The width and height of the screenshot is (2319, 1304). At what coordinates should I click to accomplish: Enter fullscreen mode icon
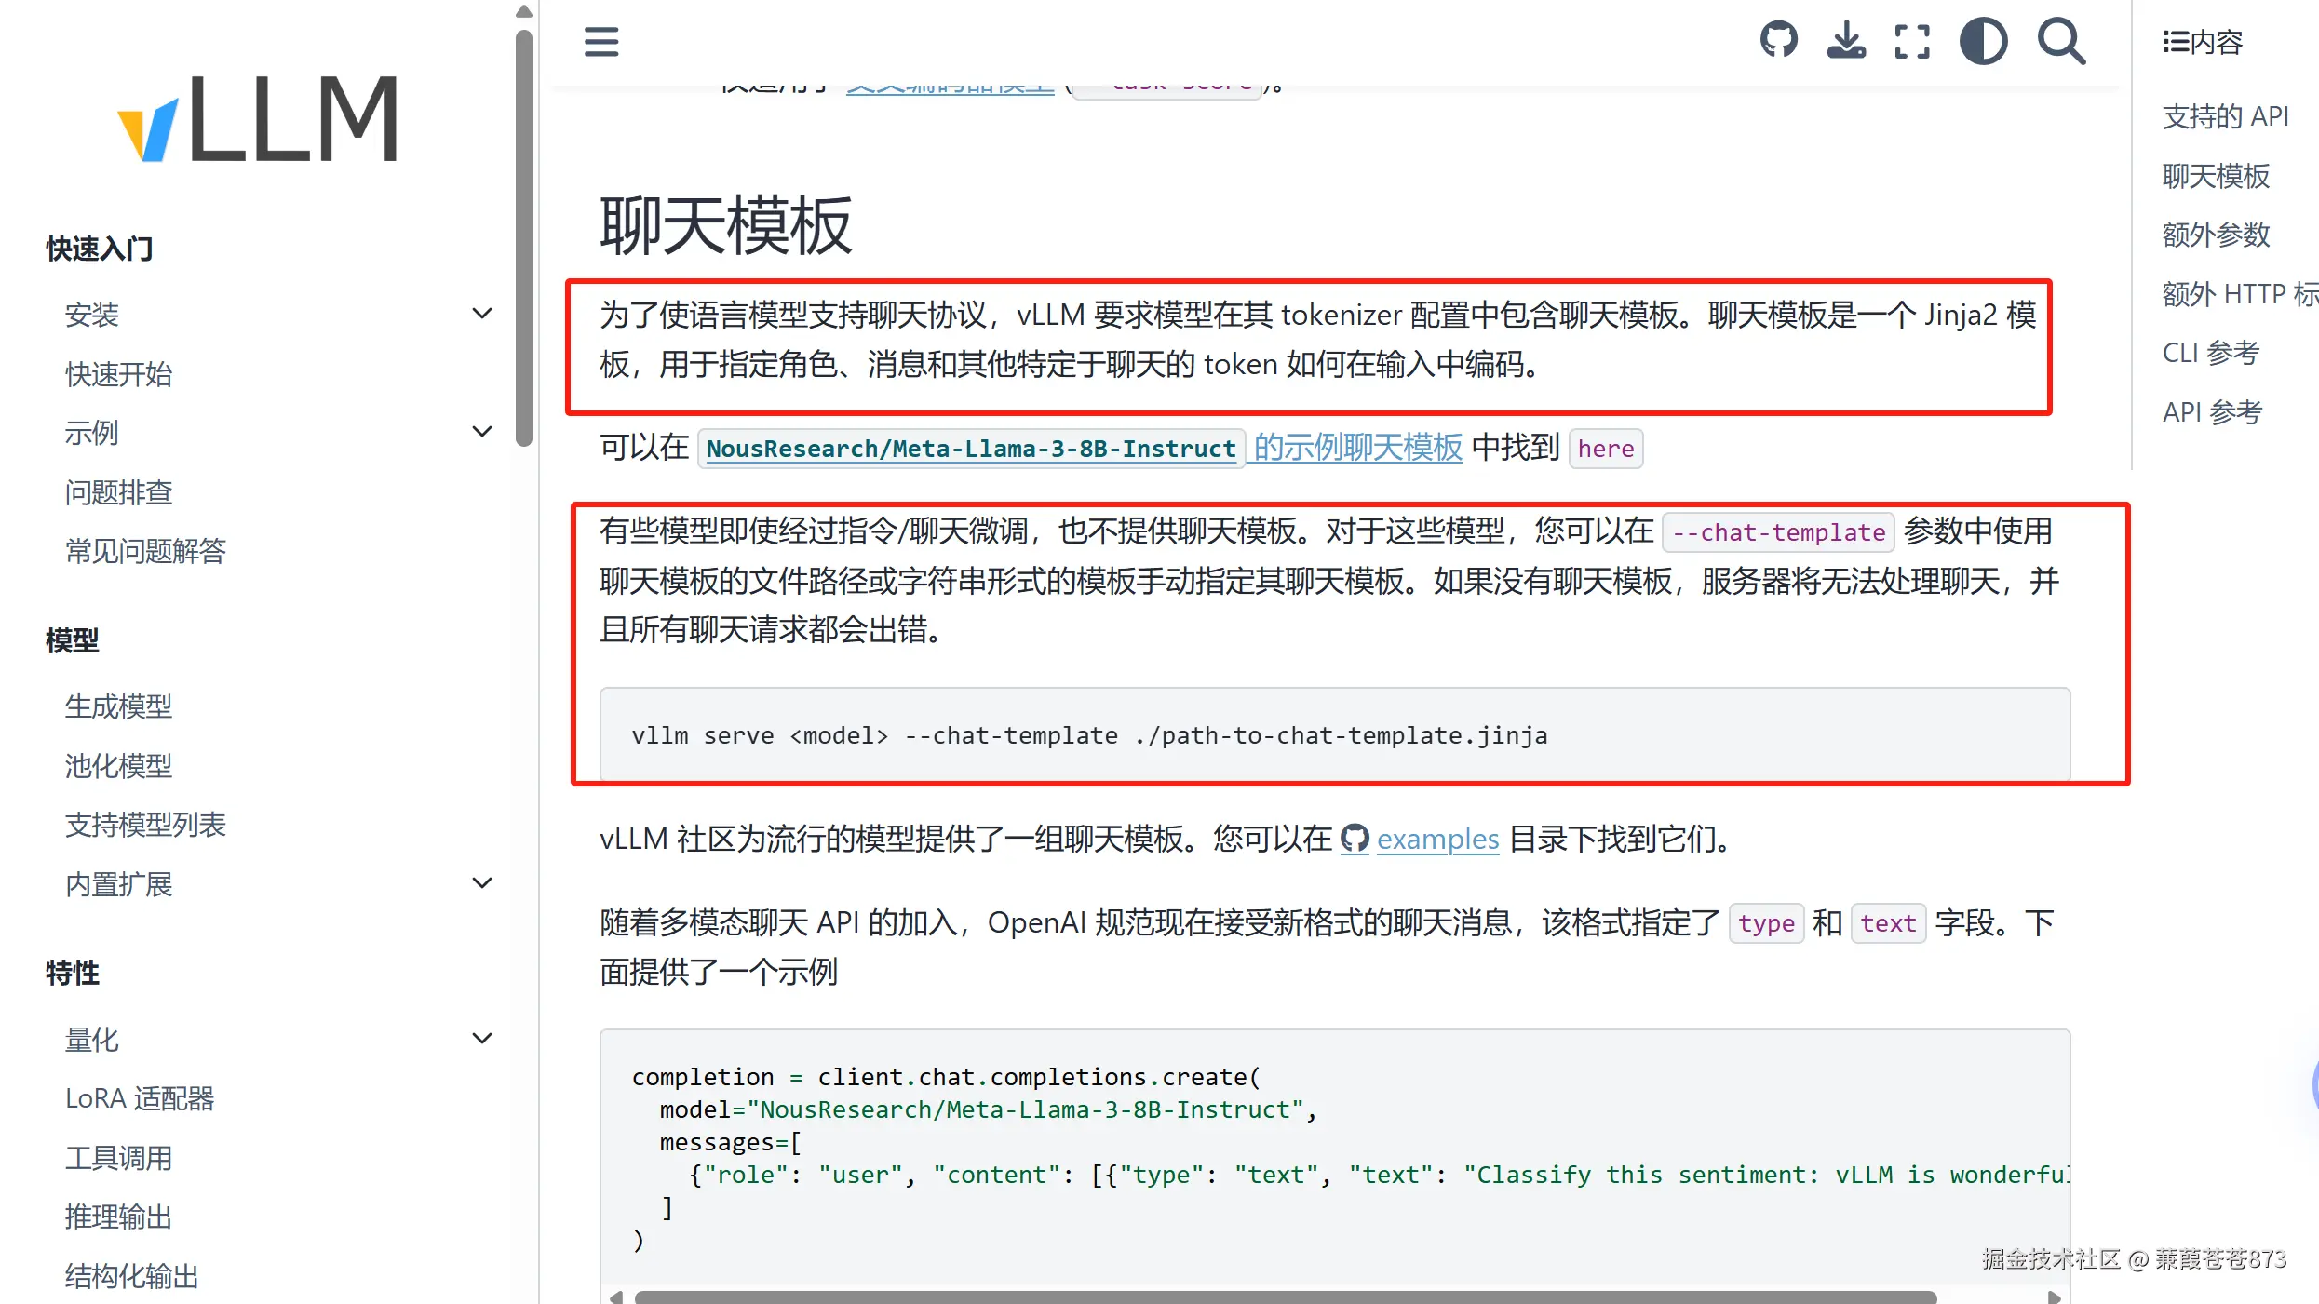click(x=1912, y=41)
